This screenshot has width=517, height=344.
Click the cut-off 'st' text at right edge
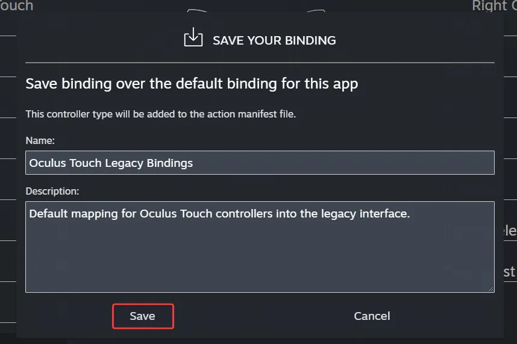(x=510, y=272)
